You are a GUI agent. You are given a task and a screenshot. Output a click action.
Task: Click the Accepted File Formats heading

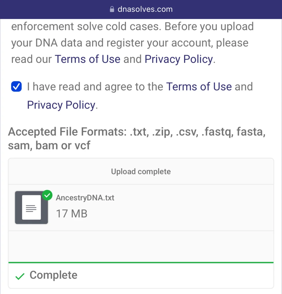click(137, 138)
